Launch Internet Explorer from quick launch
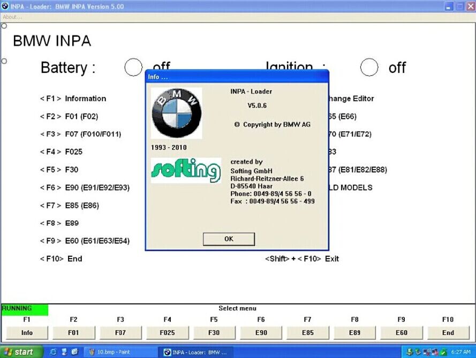476x358 pixels. (x=53, y=352)
